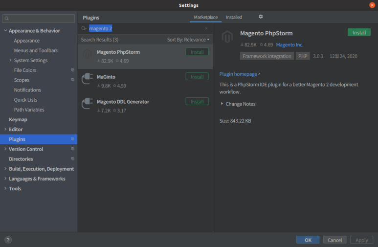Click the green Install button in details pane
The height and width of the screenshot is (247, 378).
[359, 33]
